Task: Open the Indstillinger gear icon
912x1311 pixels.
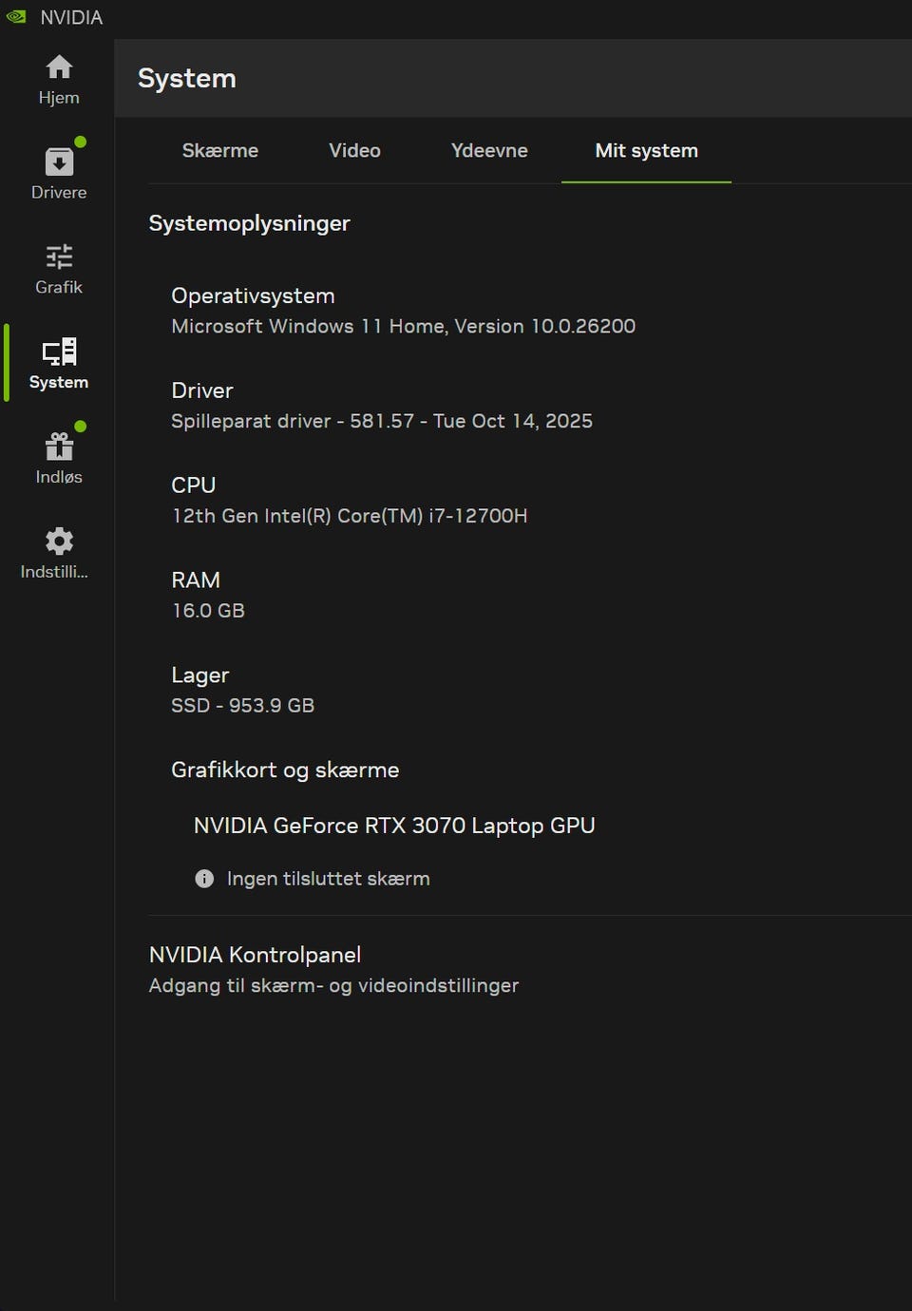Action: (x=59, y=541)
